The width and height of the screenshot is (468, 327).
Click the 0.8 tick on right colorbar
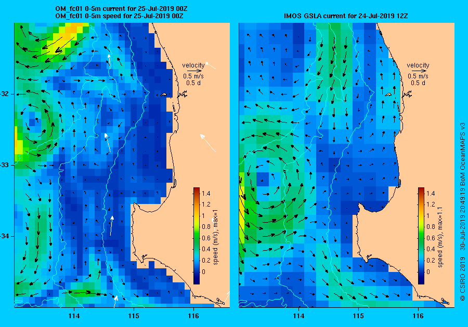431,227
